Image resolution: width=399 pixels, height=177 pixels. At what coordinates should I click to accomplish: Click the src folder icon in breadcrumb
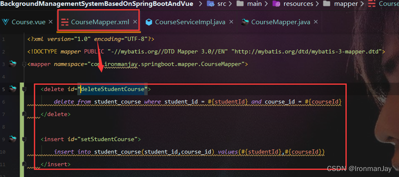pos(211,4)
